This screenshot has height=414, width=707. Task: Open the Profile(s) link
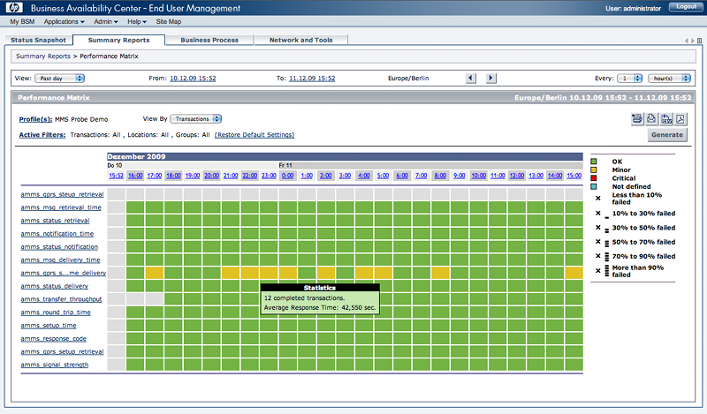(x=35, y=119)
